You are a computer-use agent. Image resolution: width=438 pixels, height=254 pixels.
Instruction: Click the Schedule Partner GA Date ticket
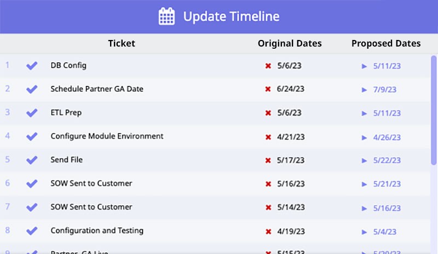pyautogui.click(x=97, y=89)
